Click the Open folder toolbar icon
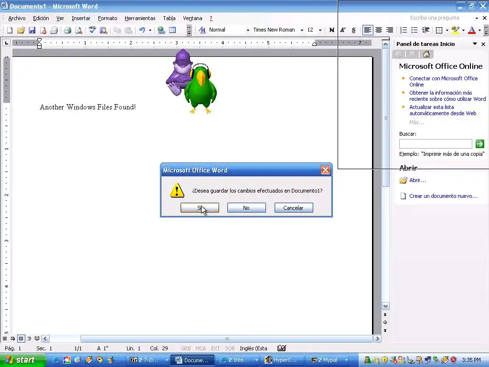Image resolution: width=489 pixels, height=367 pixels. [x=21, y=30]
